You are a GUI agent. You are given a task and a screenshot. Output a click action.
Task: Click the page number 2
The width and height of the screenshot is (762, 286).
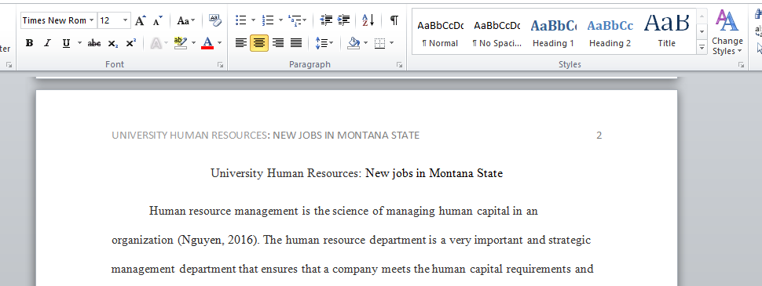599,136
